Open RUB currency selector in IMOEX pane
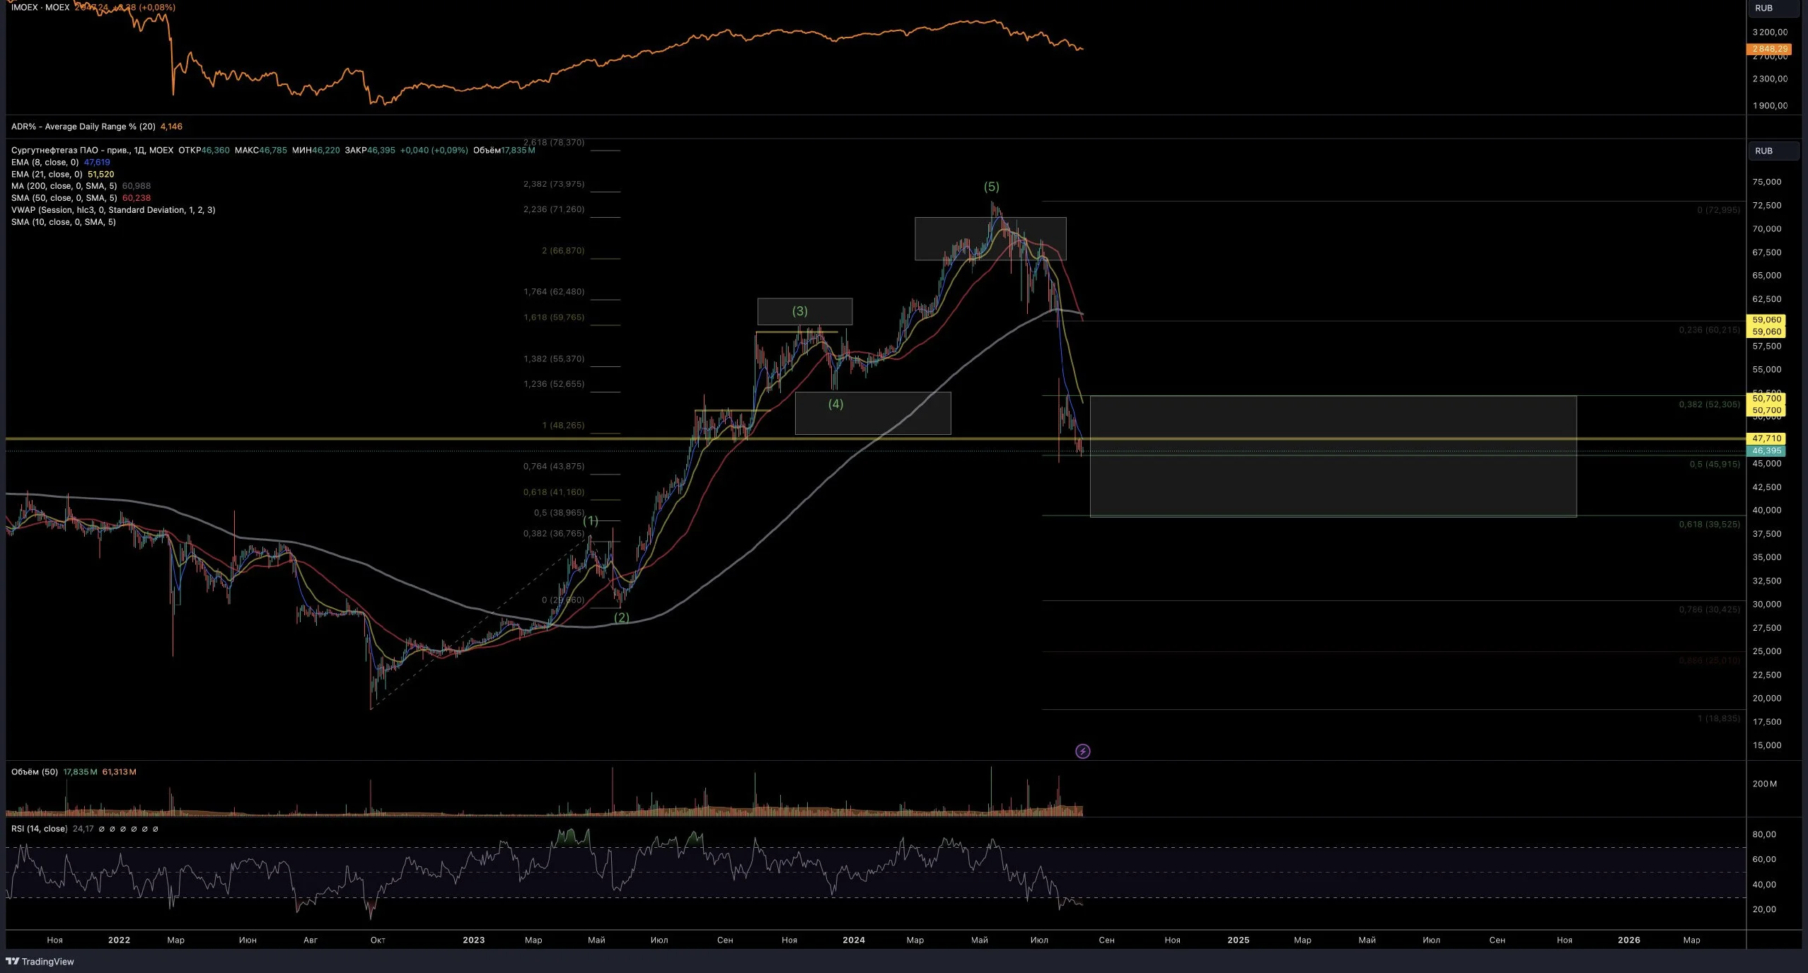The image size is (1808, 973). 1773,8
